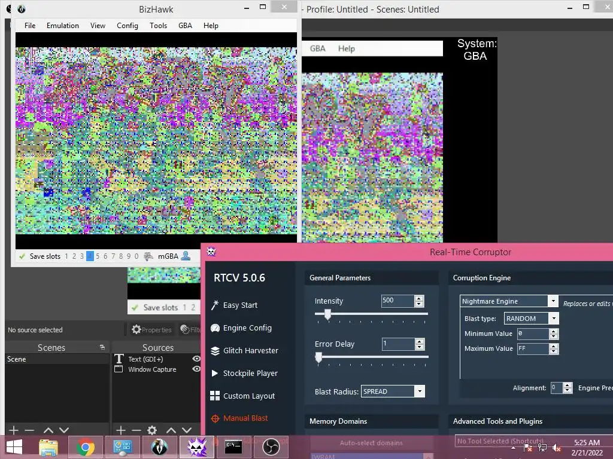Open source properties gear in Sources toolbar
Viewport: 613px width, 459px height.
click(152, 430)
